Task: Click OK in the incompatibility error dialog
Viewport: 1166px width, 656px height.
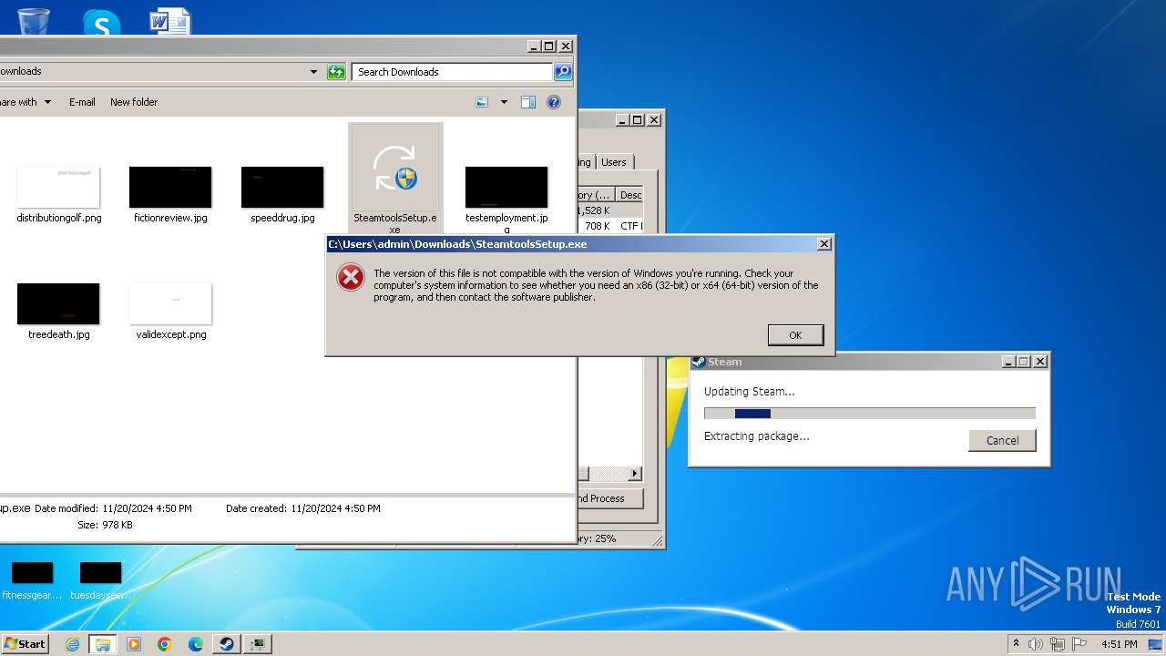Action: click(x=795, y=335)
